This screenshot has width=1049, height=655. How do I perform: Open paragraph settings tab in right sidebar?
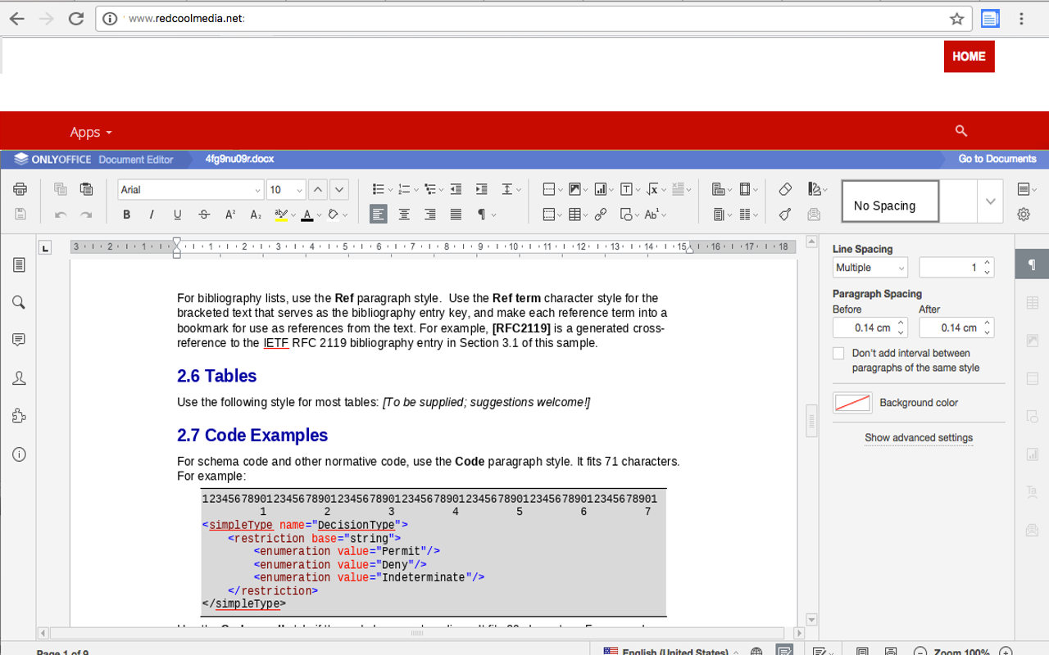point(1032,264)
